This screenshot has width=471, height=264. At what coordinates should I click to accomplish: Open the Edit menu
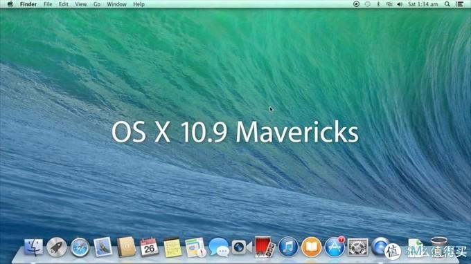[x=64, y=4]
